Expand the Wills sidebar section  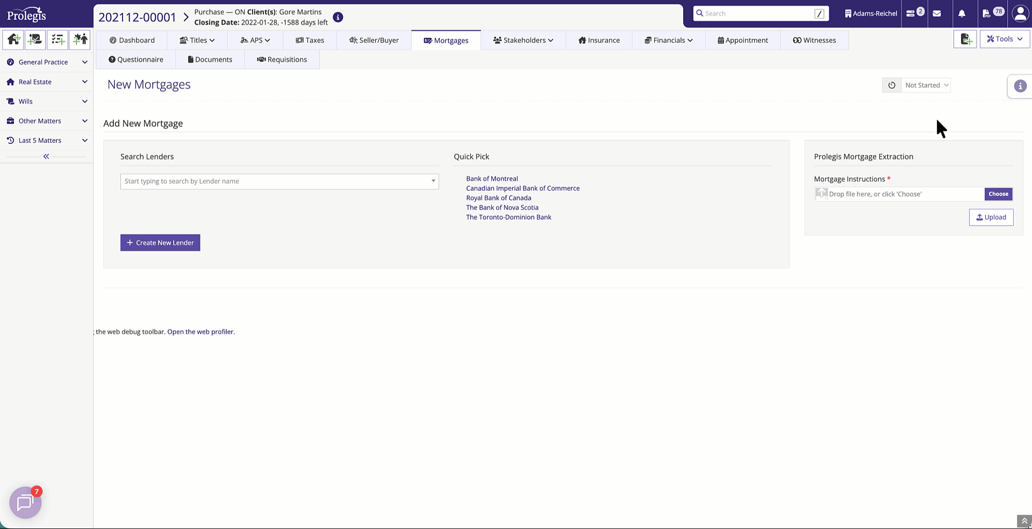(46, 101)
